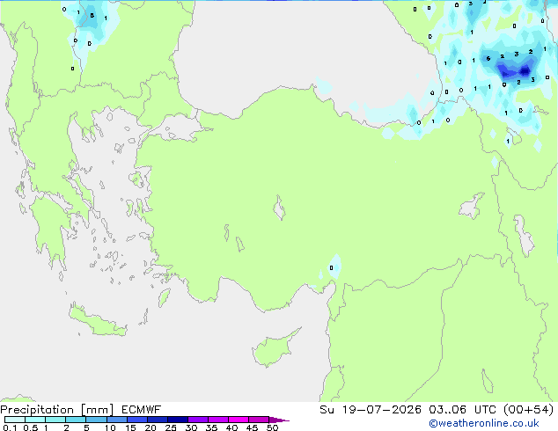Click the 'Su 19-07-2026' date text

[x=371, y=410]
